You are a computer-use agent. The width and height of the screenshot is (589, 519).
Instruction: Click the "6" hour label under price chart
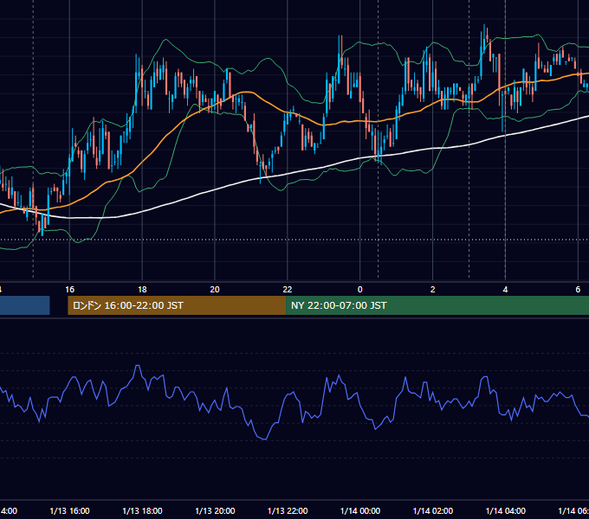point(578,290)
